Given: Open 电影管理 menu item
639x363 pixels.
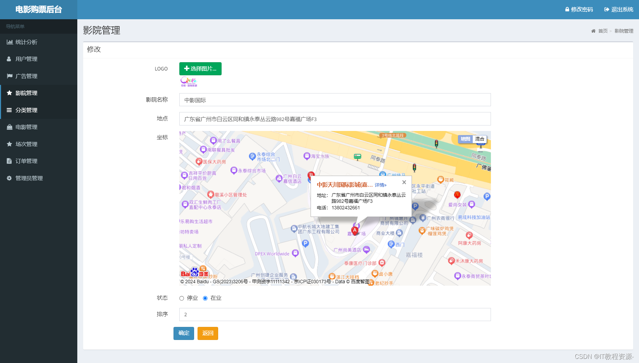Looking at the screenshot, I should pos(38,127).
